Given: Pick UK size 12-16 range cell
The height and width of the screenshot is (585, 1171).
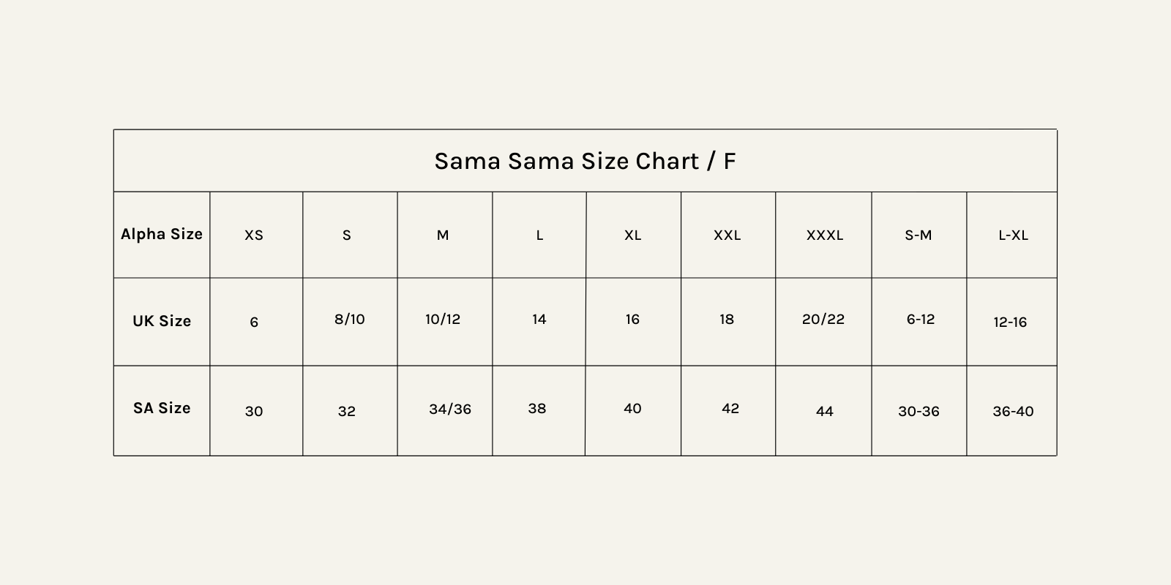Looking at the screenshot, I should (x=1011, y=322).
